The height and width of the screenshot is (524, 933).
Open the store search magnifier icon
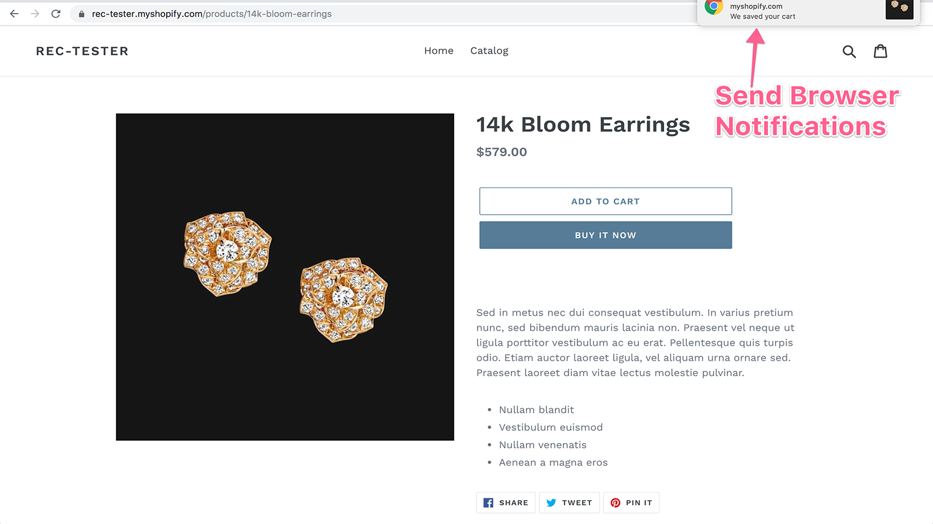(x=849, y=51)
